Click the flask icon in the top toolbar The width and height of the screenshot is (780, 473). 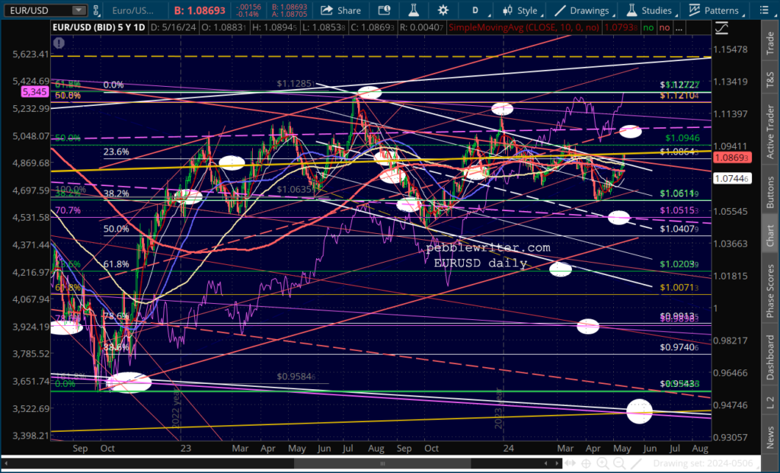[414, 10]
